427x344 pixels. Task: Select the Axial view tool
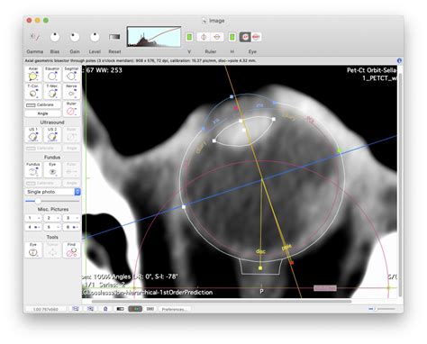pos(33,74)
